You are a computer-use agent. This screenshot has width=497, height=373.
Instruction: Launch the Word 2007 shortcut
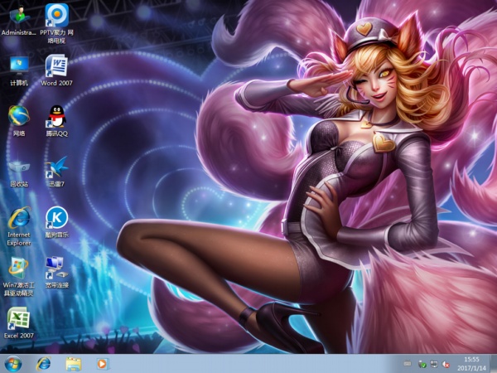[x=56, y=66]
